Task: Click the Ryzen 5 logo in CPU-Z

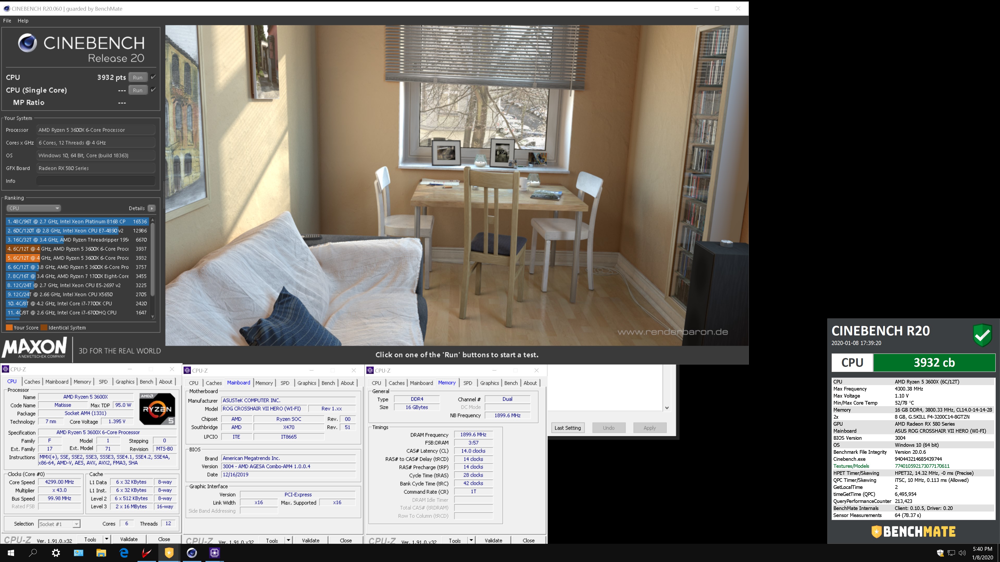Action: [157, 409]
